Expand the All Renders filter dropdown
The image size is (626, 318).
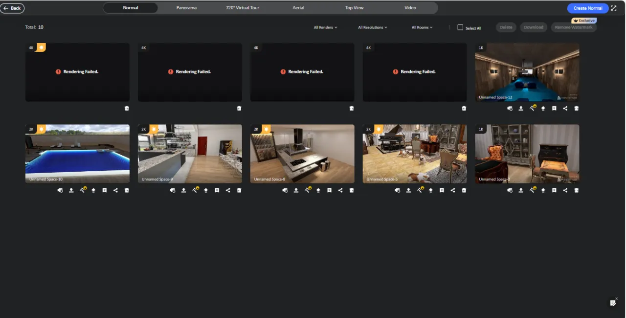pos(325,27)
